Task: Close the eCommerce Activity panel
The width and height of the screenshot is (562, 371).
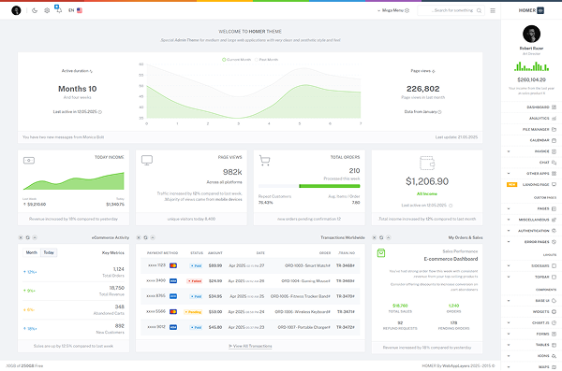Action: click(21, 237)
